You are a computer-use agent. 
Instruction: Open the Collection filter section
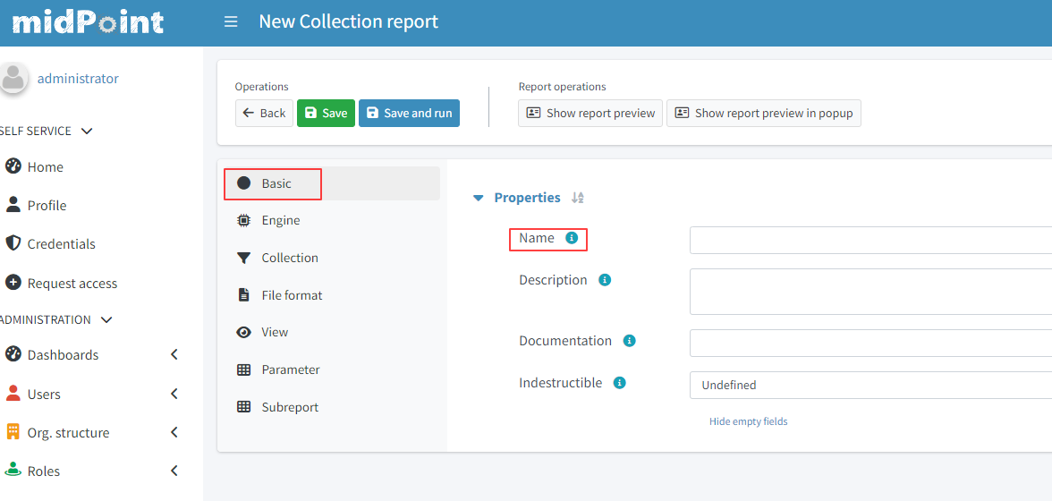pos(289,258)
